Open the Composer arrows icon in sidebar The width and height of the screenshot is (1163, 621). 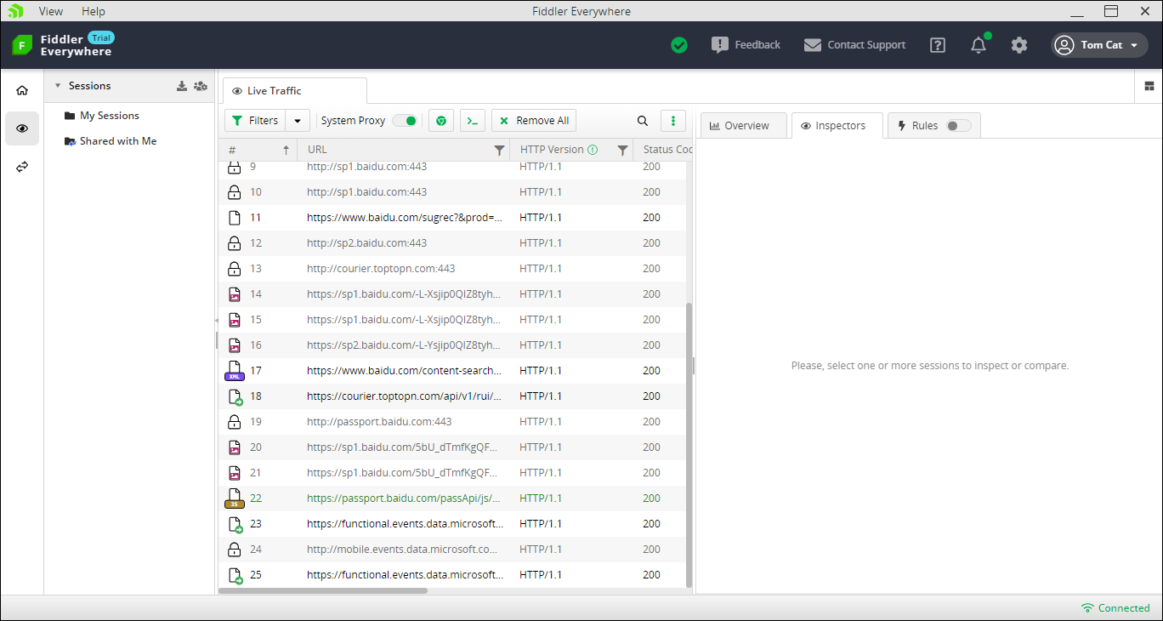point(22,167)
